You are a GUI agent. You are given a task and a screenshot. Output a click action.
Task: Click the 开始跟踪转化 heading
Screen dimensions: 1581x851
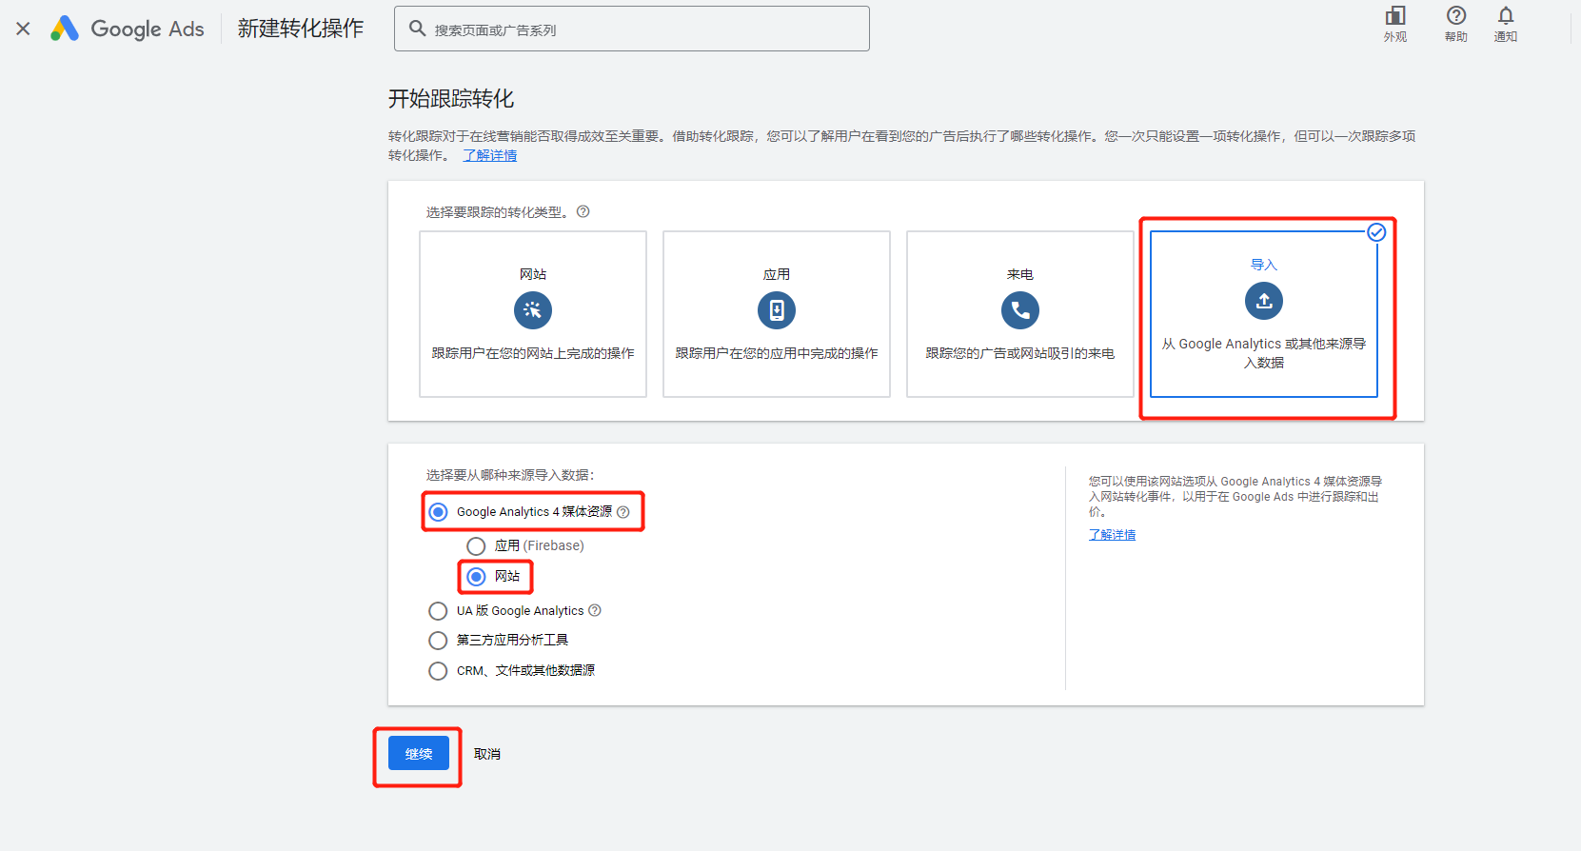point(451,99)
